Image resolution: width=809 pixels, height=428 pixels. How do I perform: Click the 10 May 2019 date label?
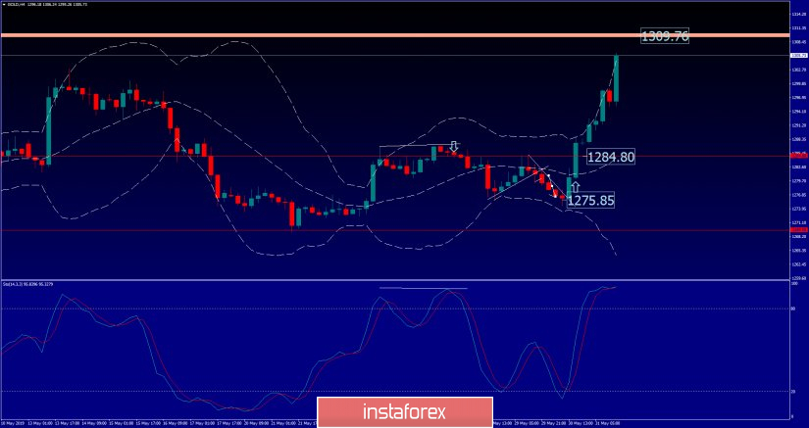click(x=13, y=423)
